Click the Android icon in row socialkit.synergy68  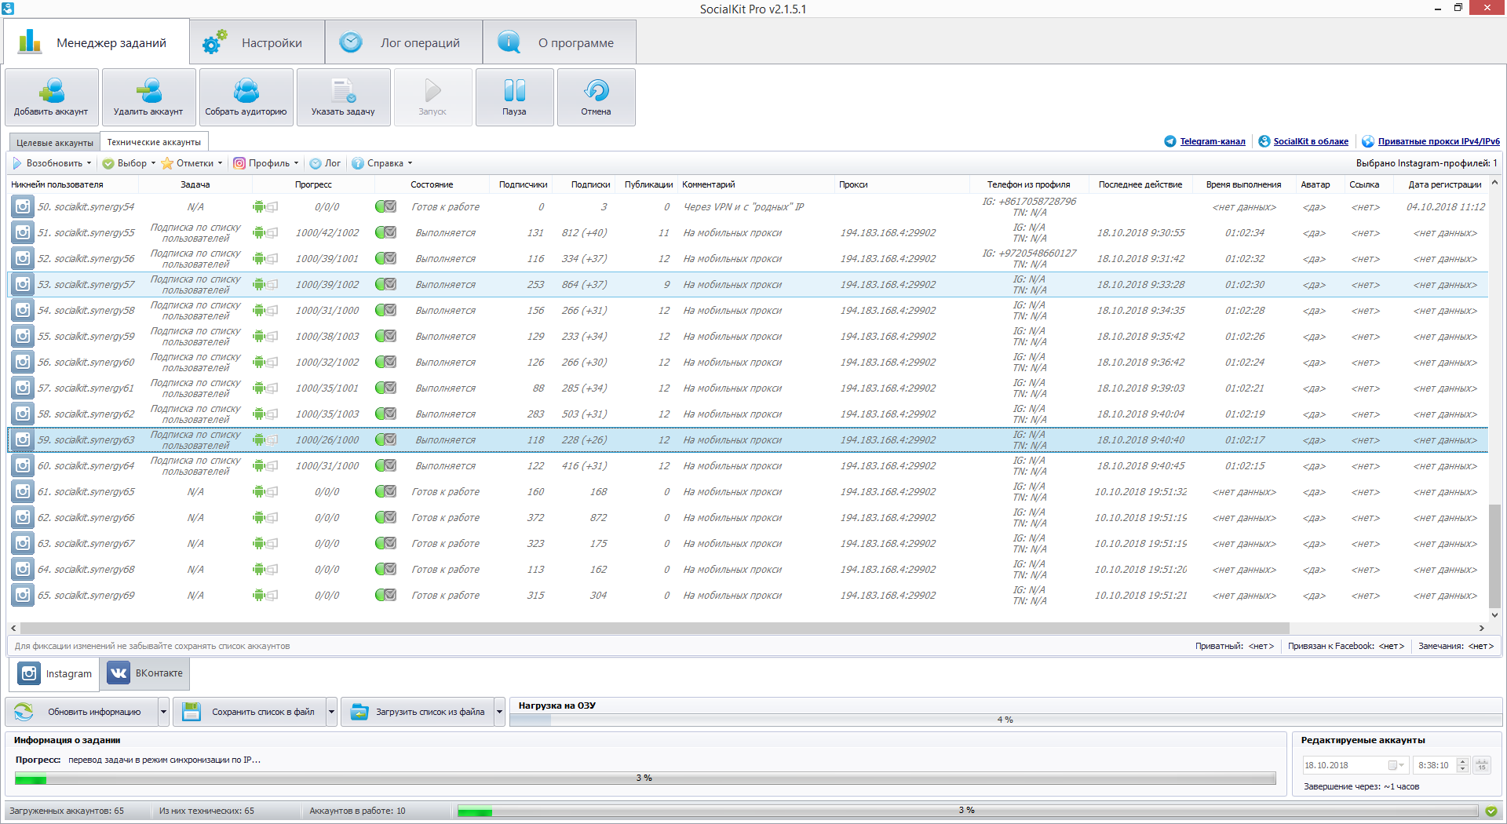tap(259, 570)
